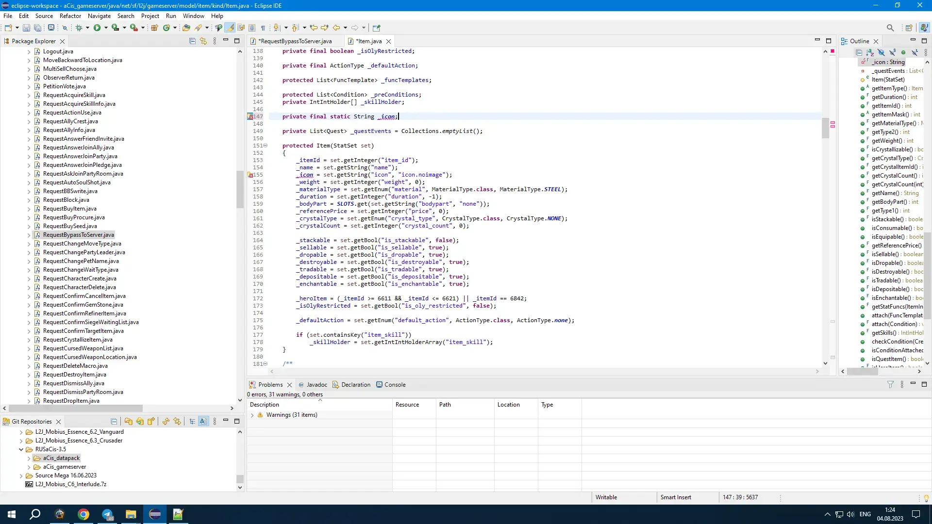Click the Previous Annotation arrow icon
This screenshot has width=932, height=524.
295,28
